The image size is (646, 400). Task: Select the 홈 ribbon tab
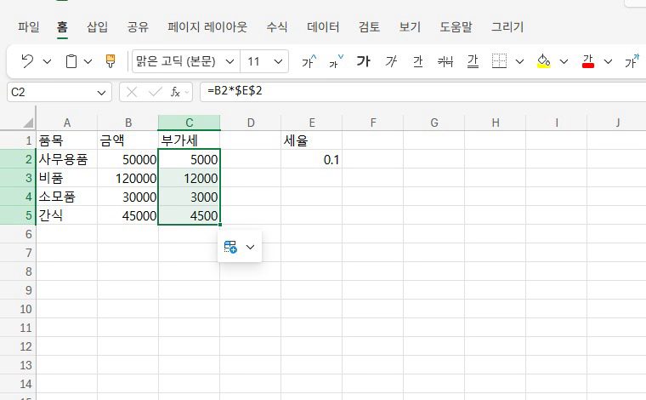(x=62, y=27)
